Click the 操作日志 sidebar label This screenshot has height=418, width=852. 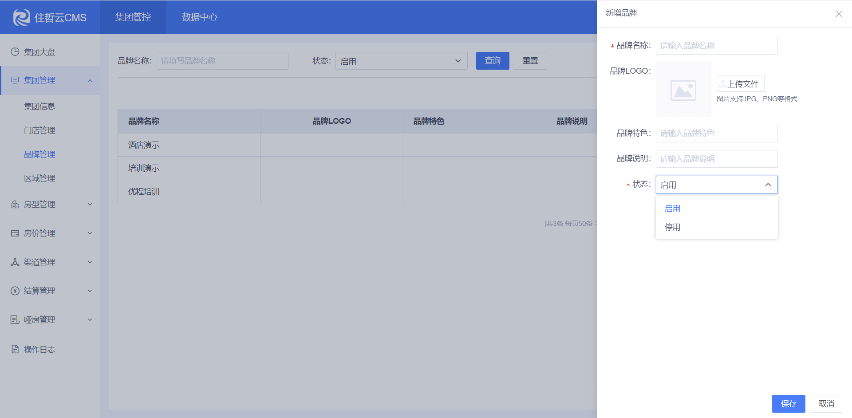point(39,350)
